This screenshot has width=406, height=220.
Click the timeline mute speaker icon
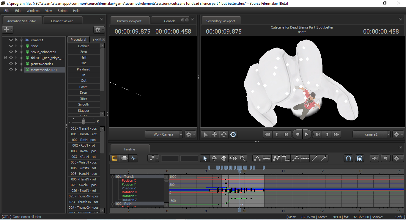pyautogui.click(x=386, y=158)
